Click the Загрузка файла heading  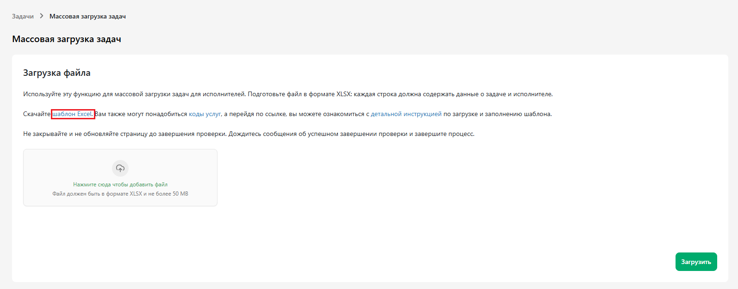click(57, 73)
